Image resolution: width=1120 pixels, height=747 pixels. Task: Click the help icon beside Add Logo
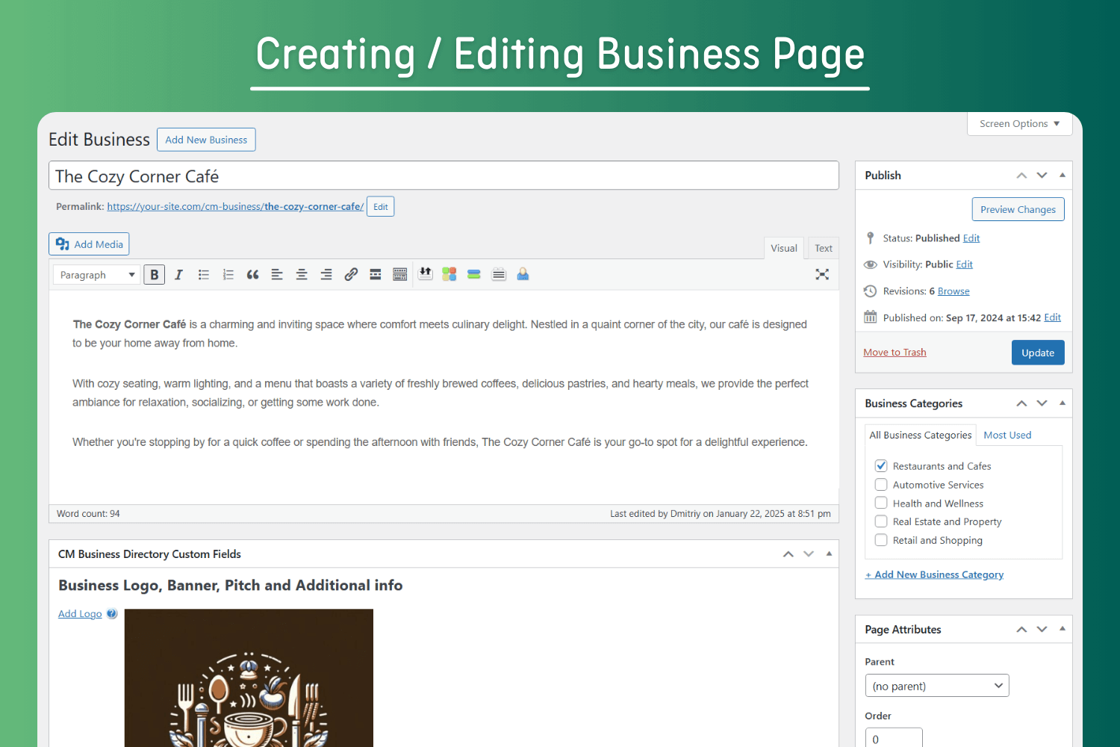(x=112, y=614)
